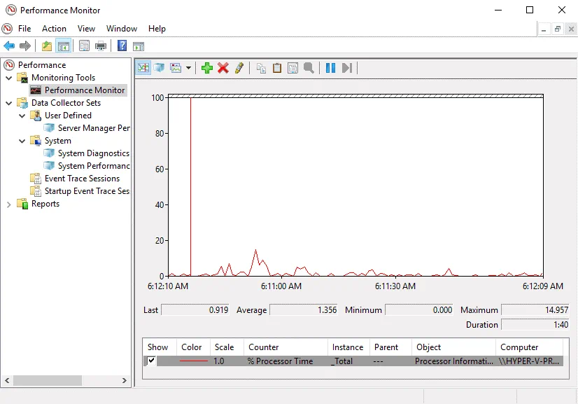Image resolution: width=578 pixels, height=404 pixels.
Task: Collapse the Data Collector Sets node
Action: (x=9, y=103)
